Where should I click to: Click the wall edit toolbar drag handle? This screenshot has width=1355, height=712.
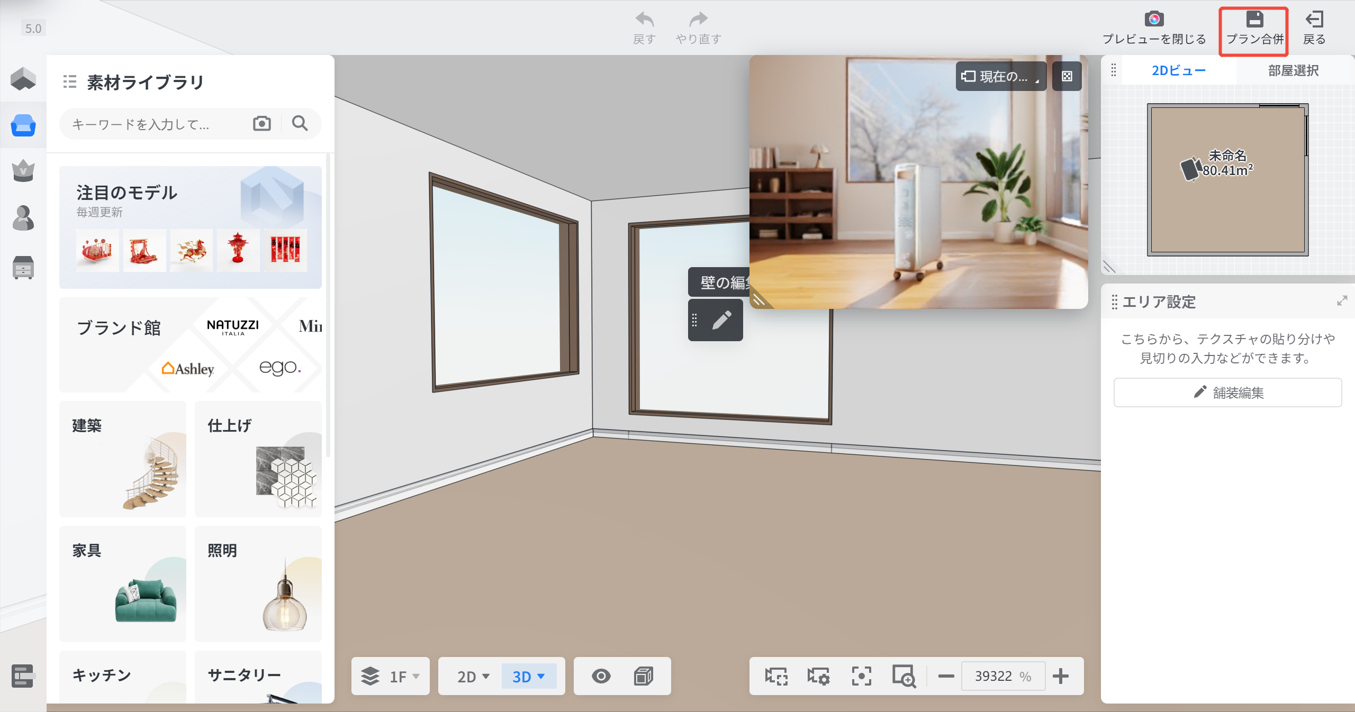coord(694,320)
